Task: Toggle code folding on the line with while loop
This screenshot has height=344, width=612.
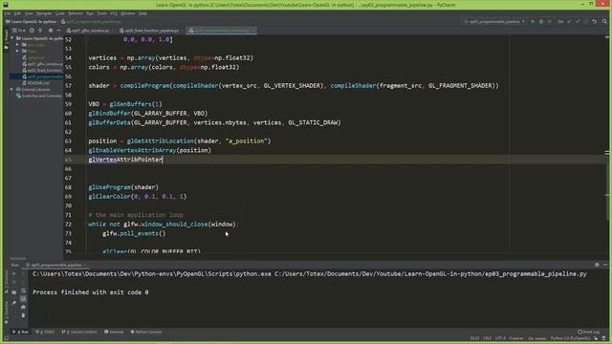Action: (85, 225)
